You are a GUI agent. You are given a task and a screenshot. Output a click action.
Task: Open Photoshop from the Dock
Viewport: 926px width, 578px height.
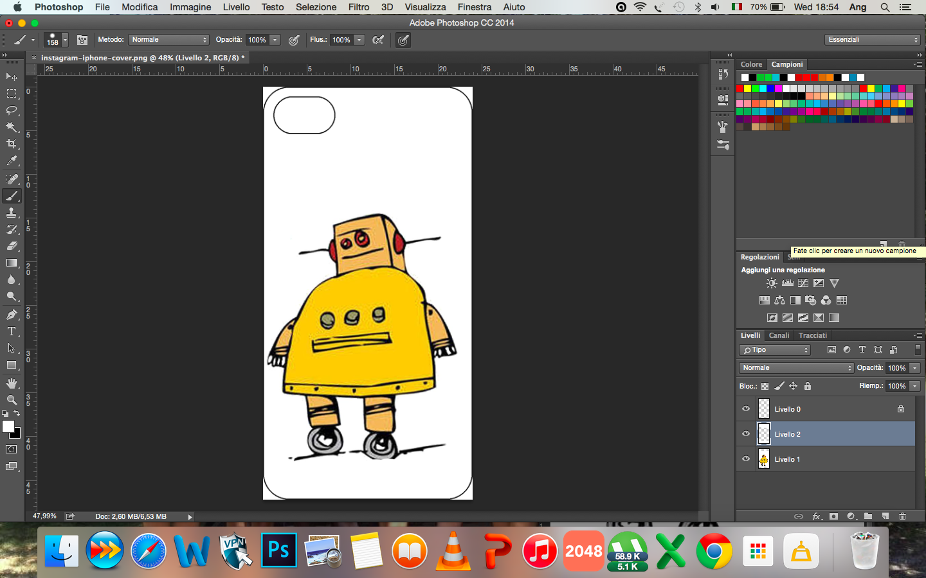(279, 550)
